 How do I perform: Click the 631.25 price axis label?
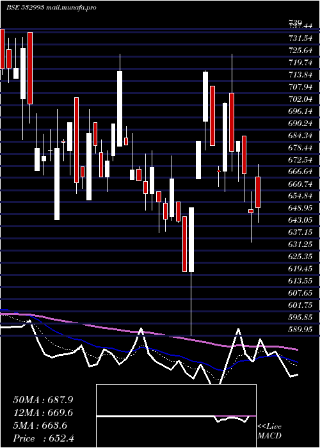pos(300,244)
